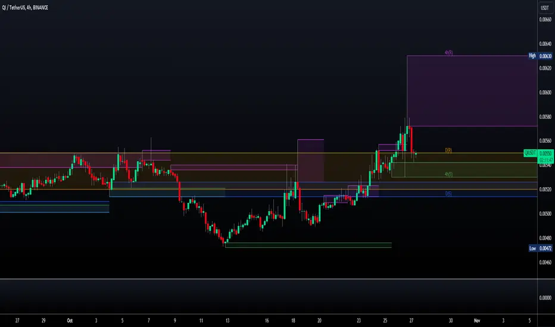The image size is (555, 327).
Task: Click date 29 on the time axis
Action: point(43,320)
